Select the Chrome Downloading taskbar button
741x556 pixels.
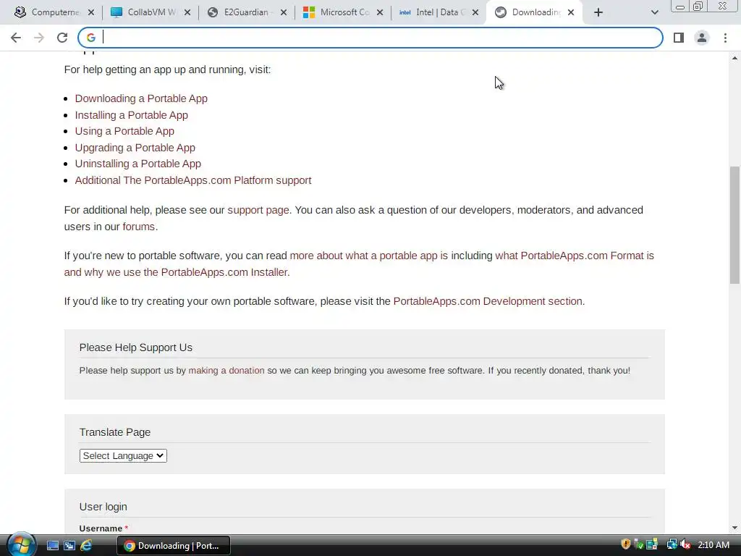pyautogui.click(x=174, y=546)
